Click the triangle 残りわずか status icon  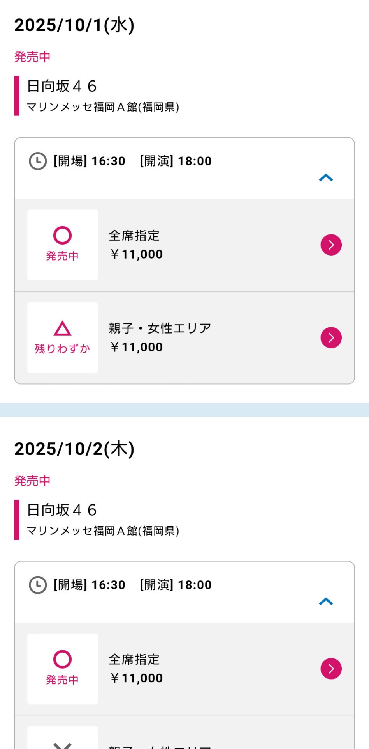[x=62, y=328]
